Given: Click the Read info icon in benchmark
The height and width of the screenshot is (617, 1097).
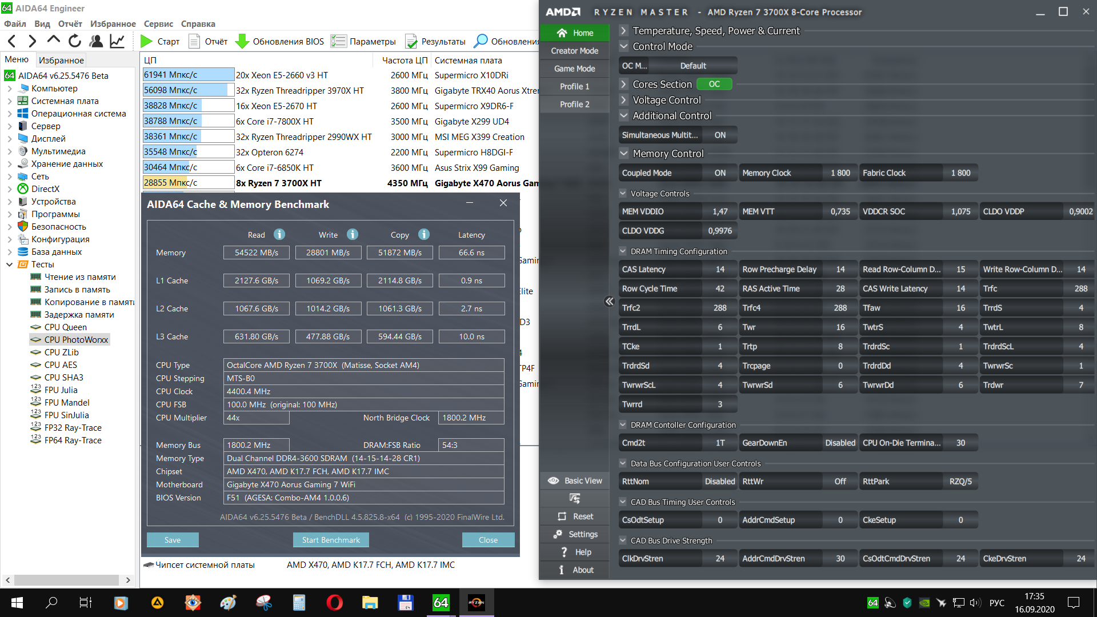Looking at the screenshot, I should (x=279, y=234).
